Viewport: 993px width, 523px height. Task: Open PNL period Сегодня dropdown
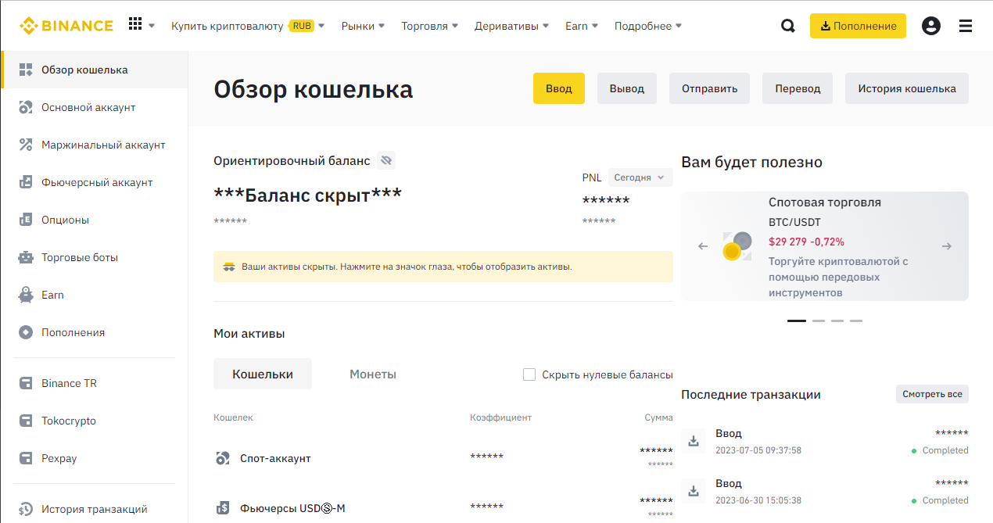click(640, 177)
